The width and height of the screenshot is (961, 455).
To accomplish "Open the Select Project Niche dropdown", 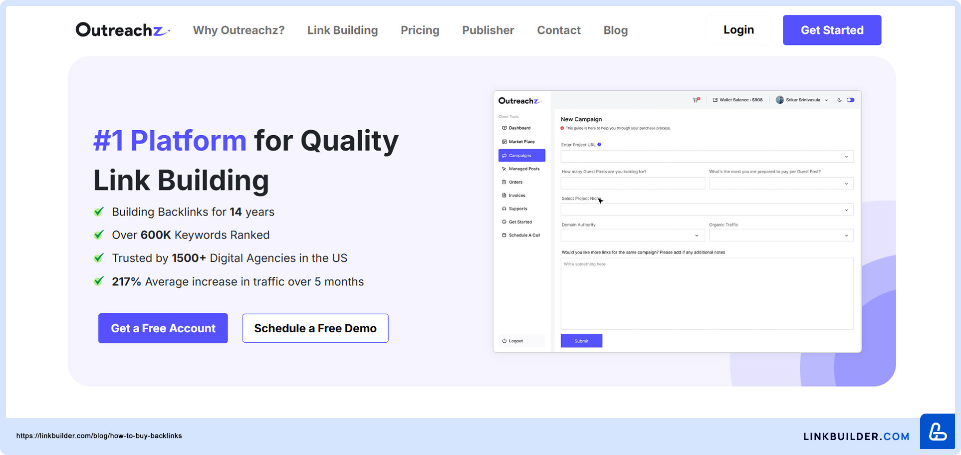I will [707, 210].
